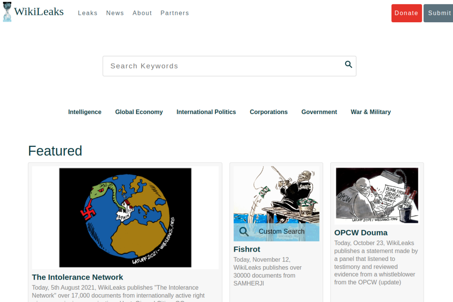The image size is (453, 302).
Task: Open The Intolerance Network globe cartoon image
Action: [x=125, y=217]
